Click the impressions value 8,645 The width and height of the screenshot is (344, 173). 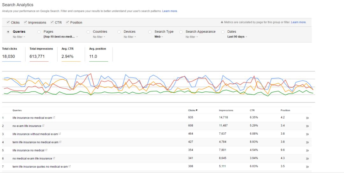click(x=222, y=158)
